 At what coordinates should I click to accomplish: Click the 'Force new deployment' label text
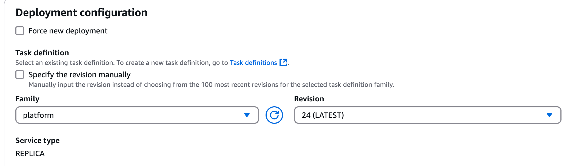point(68,31)
